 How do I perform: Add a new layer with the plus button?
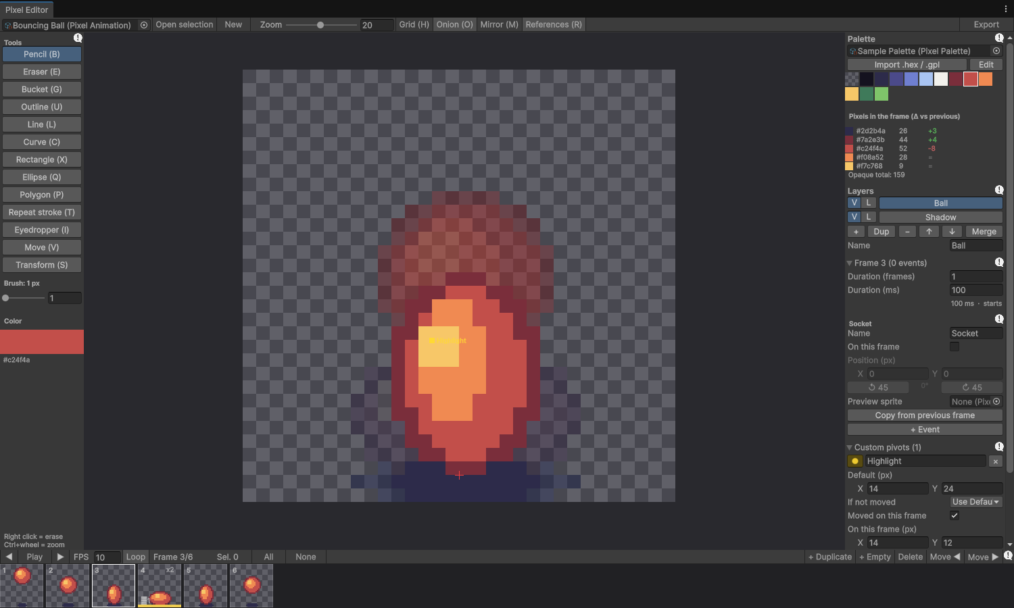click(856, 232)
